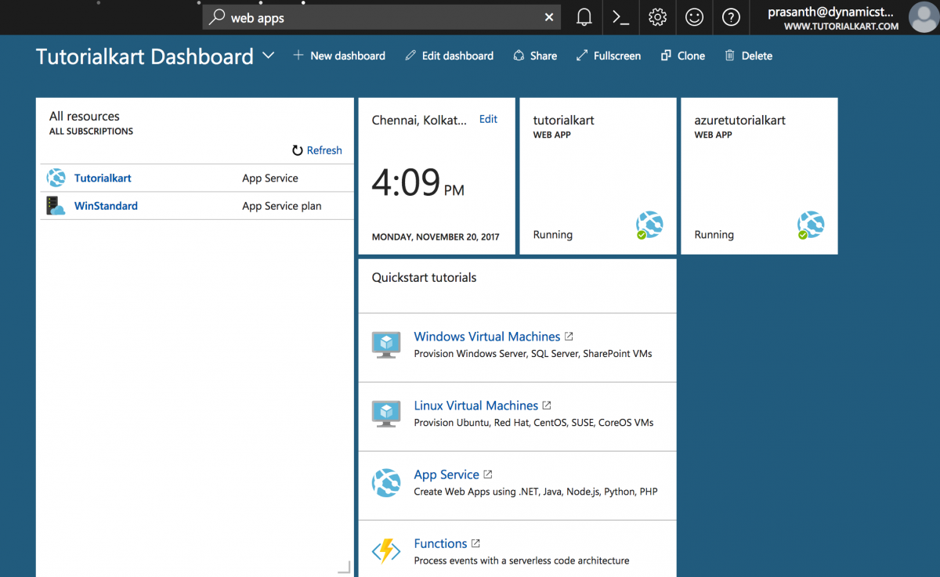Open the WinStandard resource link

[106, 206]
